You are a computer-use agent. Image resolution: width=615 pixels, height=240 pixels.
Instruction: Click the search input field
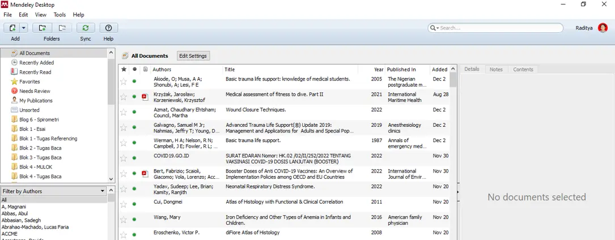point(499,28)
